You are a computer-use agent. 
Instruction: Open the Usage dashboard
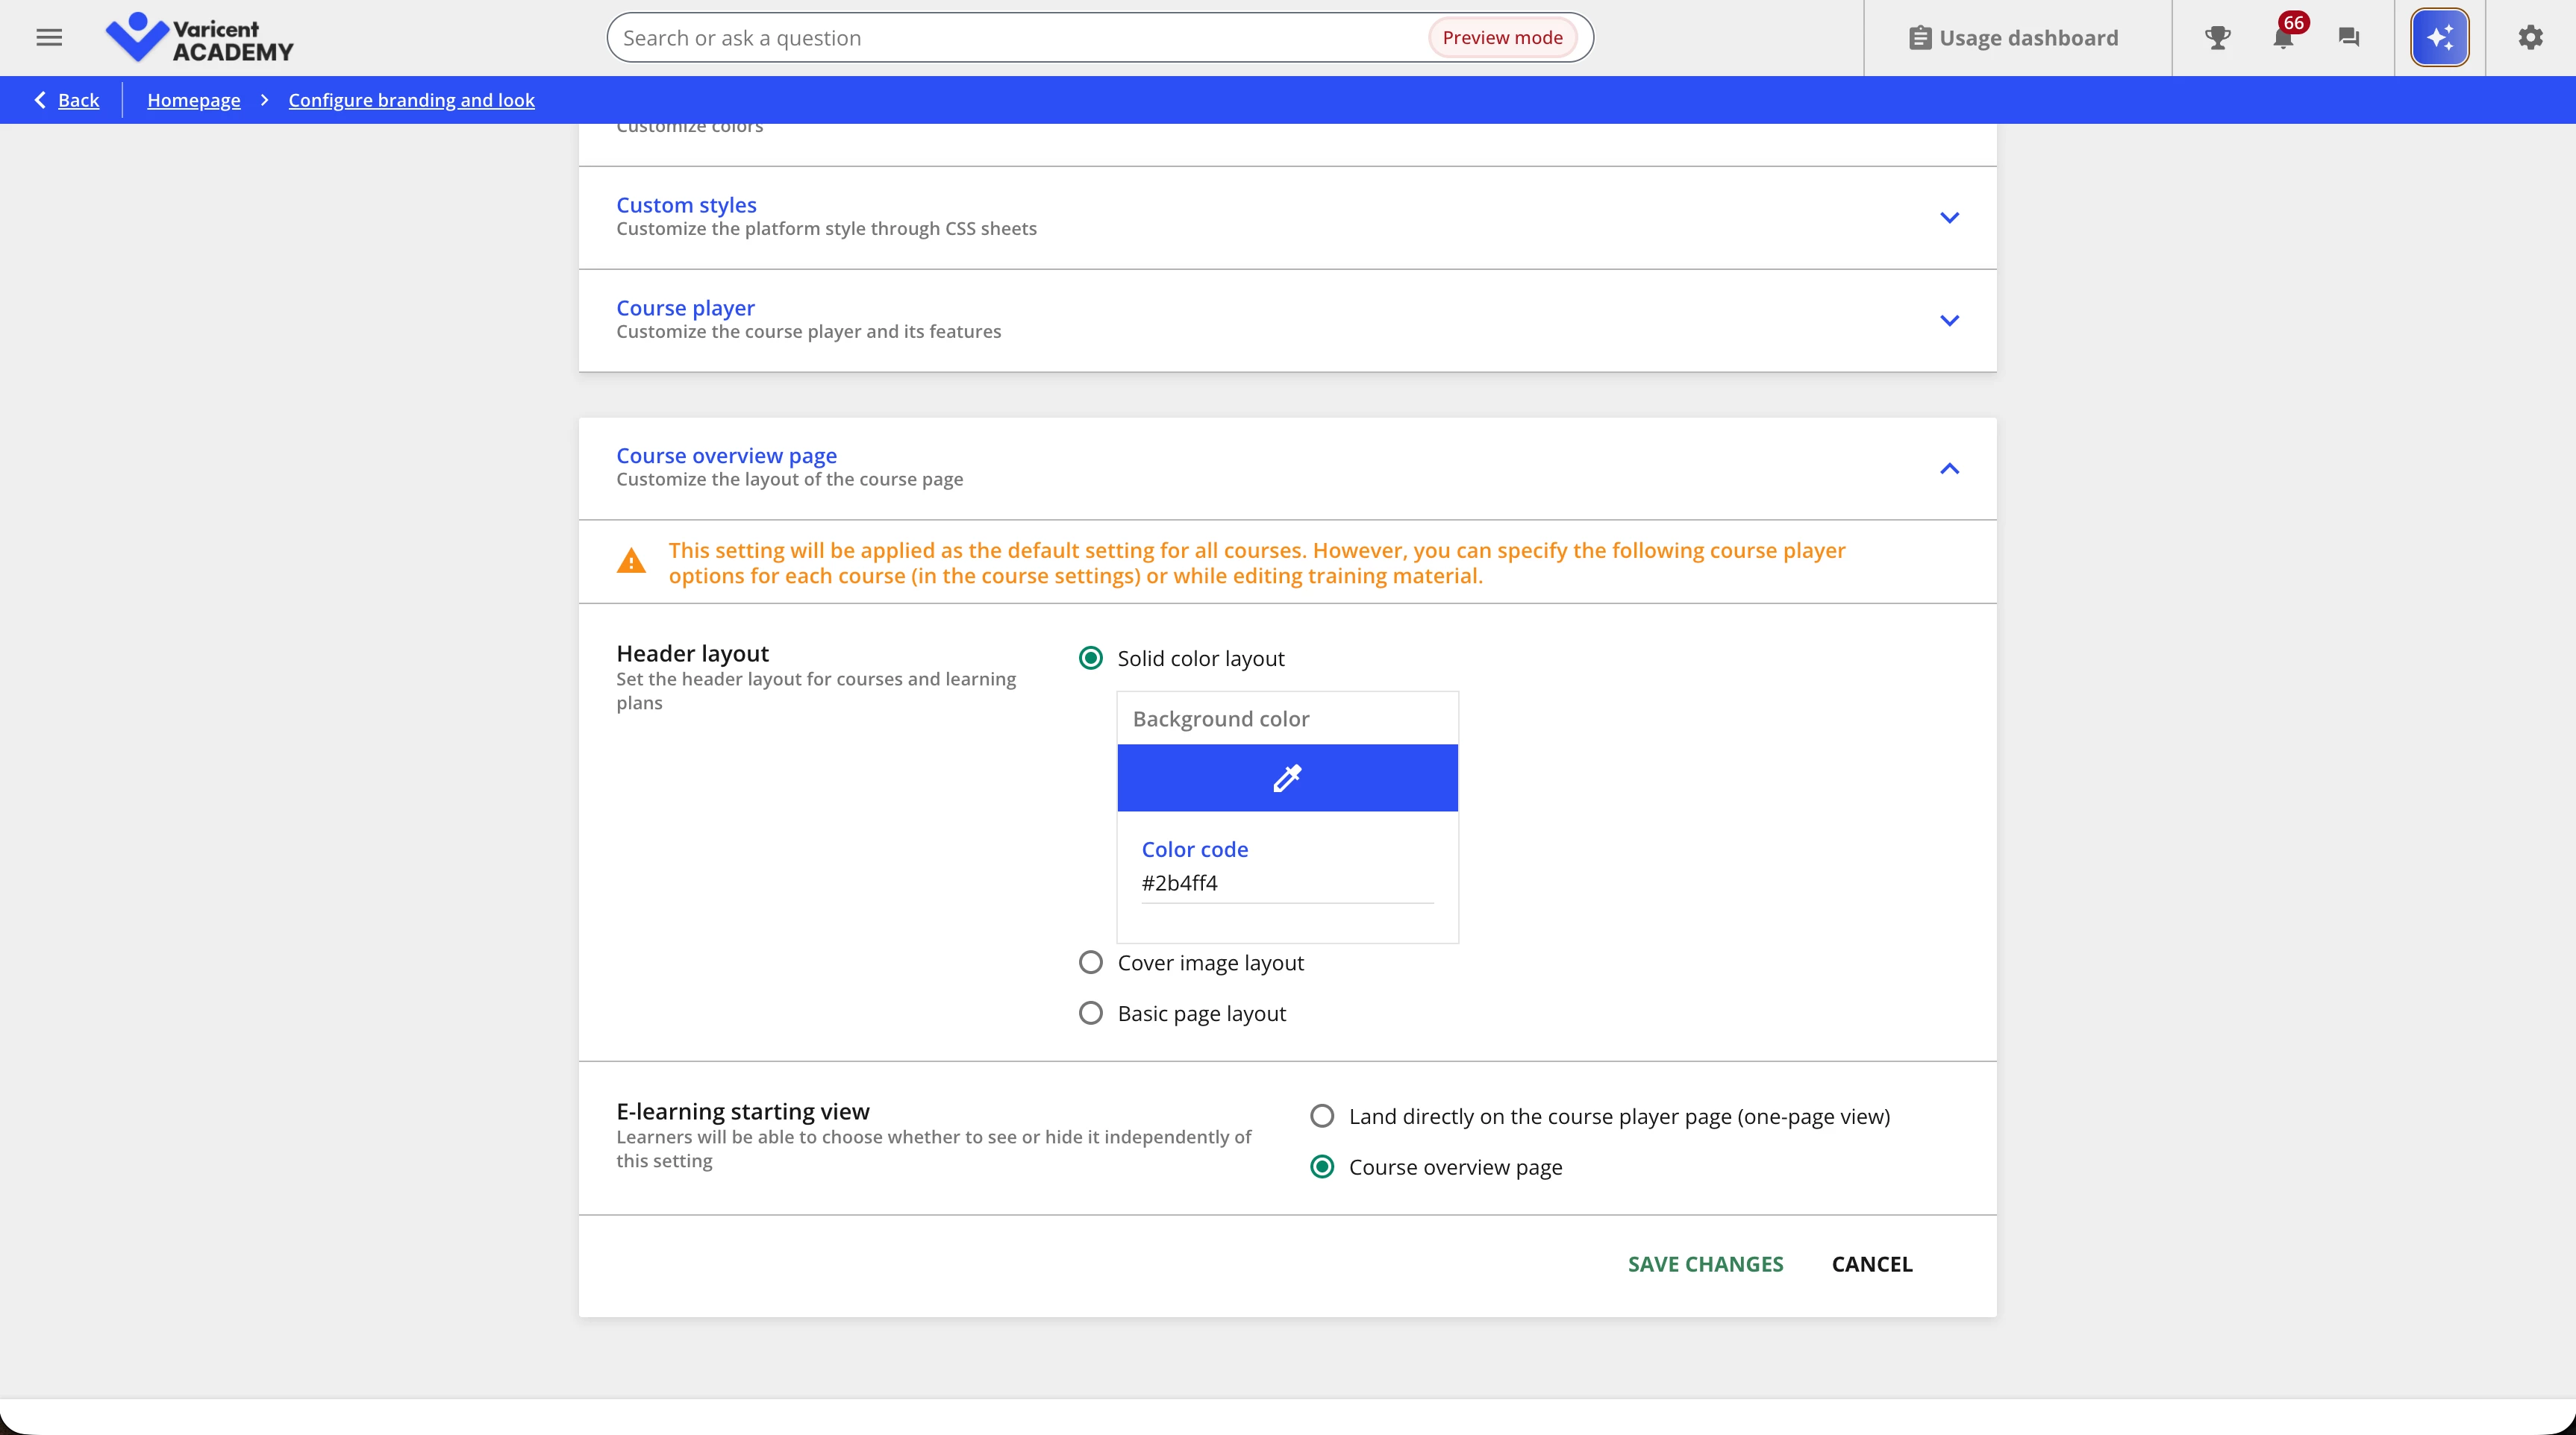click(x=2013, y=38)
